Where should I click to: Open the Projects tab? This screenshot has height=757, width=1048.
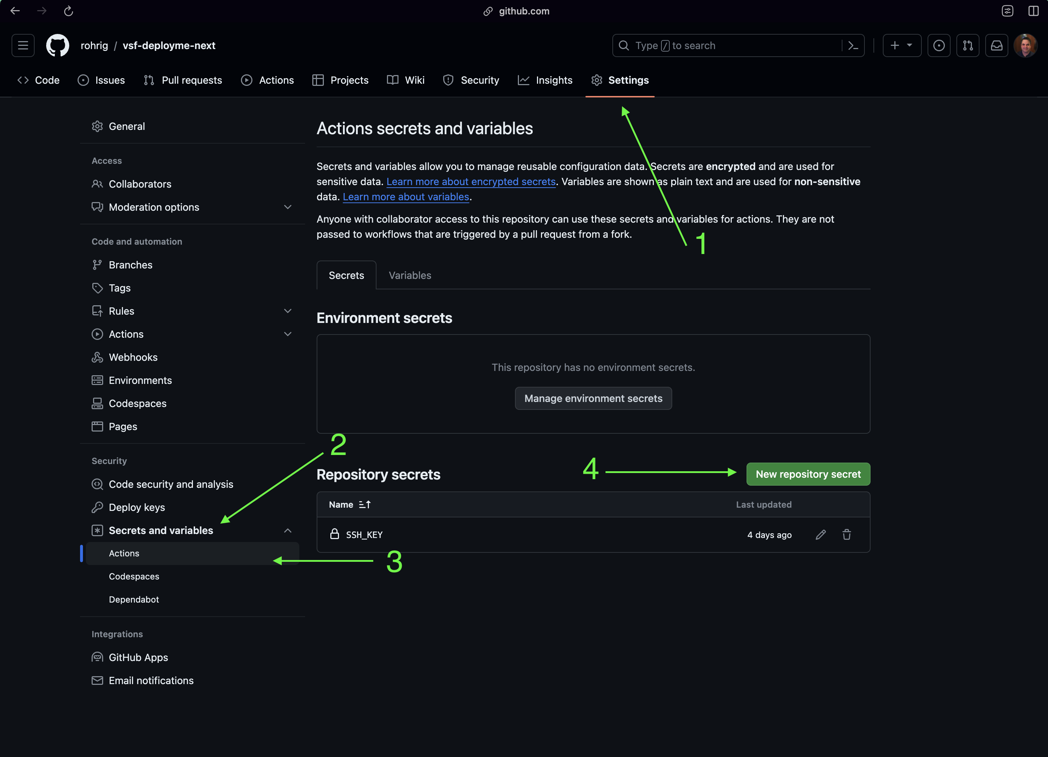[340, 80]
